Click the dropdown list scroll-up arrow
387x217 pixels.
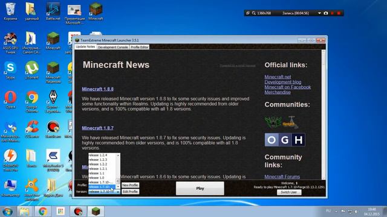click(x=118, y=156)
